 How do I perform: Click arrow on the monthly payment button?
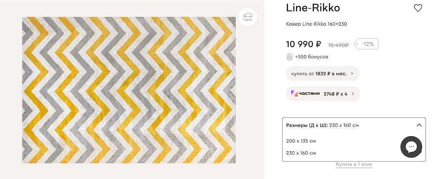(x=352, y=74)
